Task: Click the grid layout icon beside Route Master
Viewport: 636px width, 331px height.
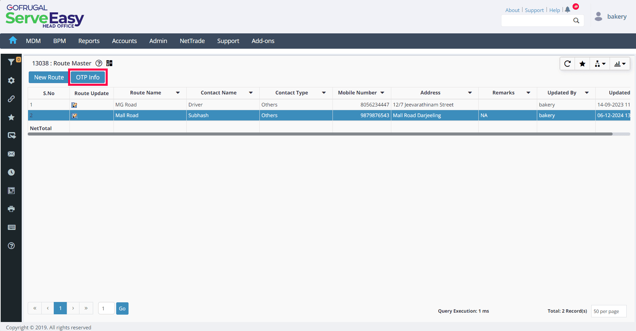Action: (109, 63)
